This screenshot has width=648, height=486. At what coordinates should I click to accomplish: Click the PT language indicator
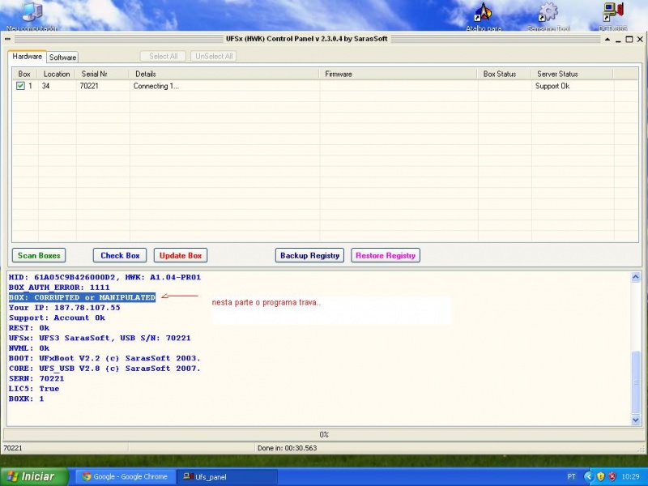[x=572, y=476]
